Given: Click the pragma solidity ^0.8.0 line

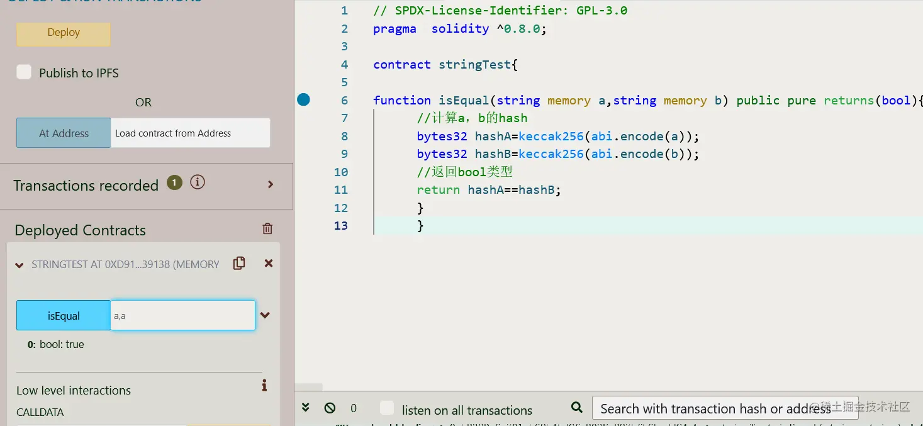Looking at the screenshot, I should coord(460,28).
